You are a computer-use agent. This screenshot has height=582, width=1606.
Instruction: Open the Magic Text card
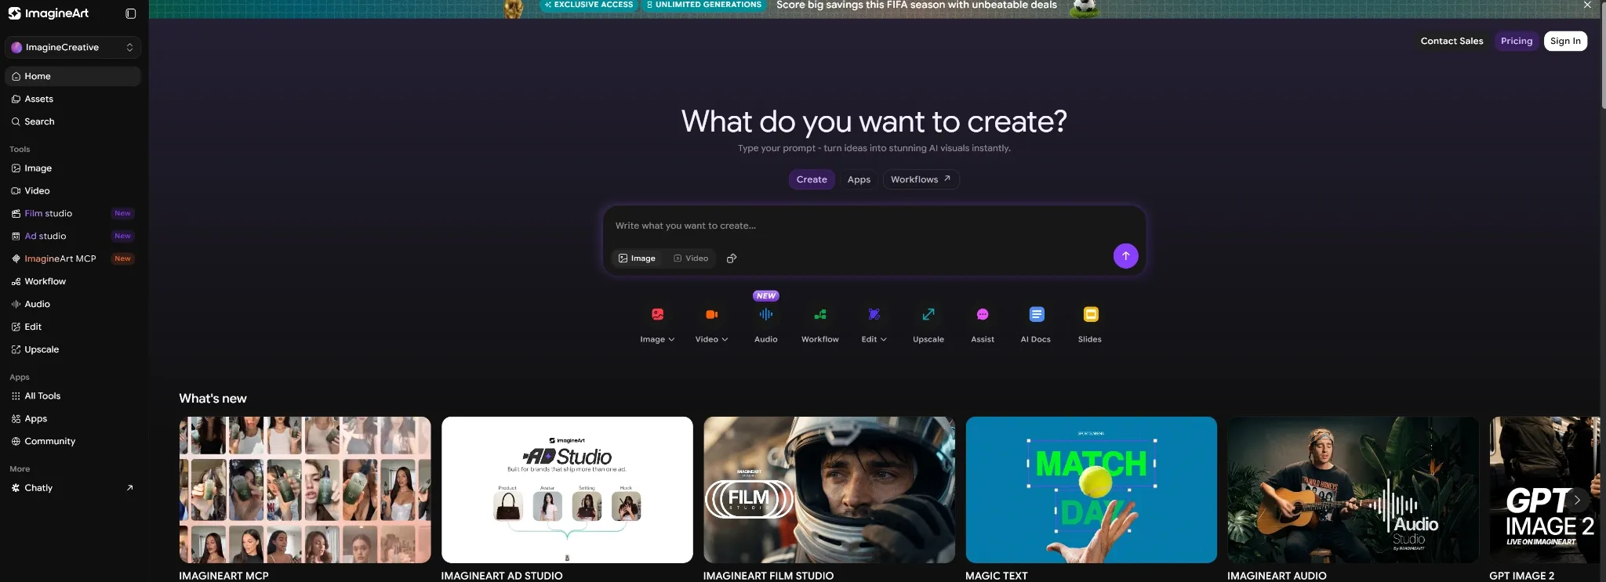point(1091,490)
